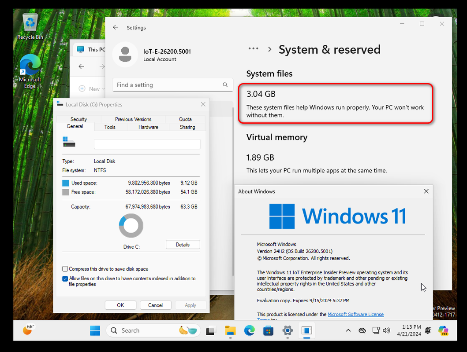
Task: Click the Settings sidebar scrollbar
Action: [233, 192]
